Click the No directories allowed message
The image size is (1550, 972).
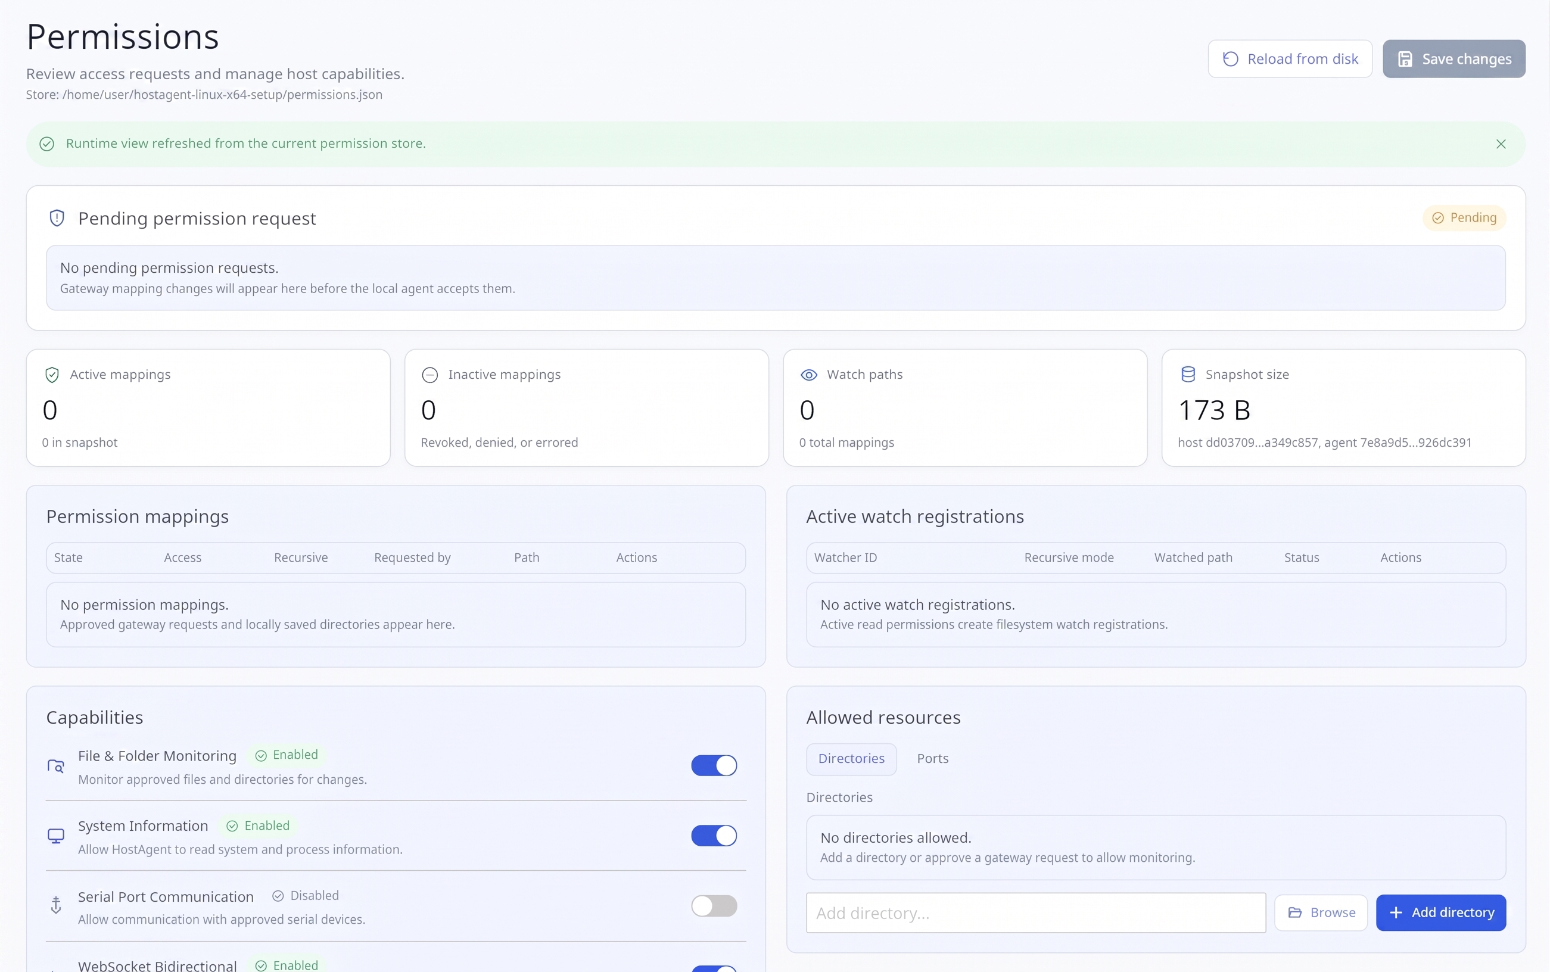(x=895, y=838)
